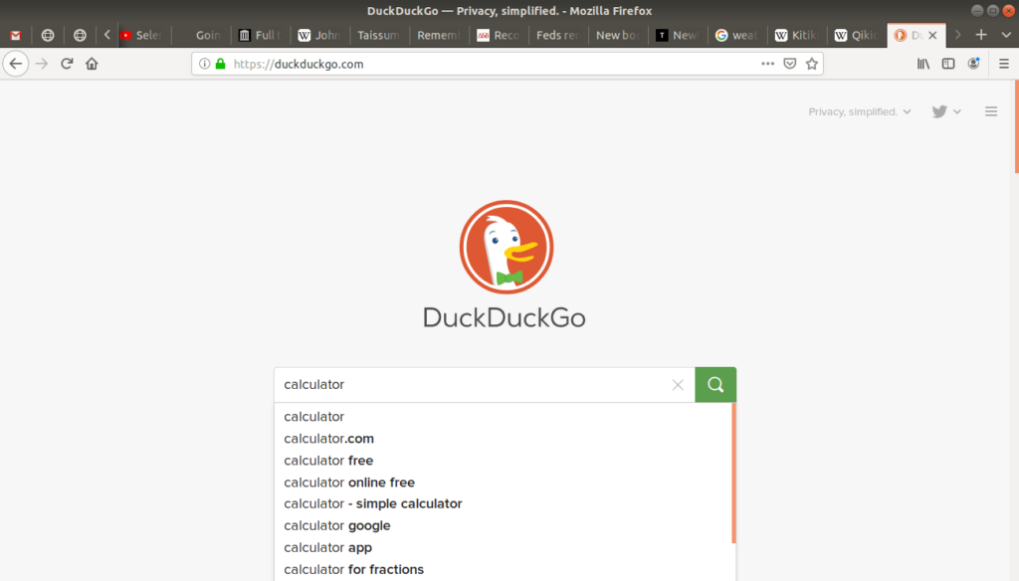Switch to the Wikipedia 'John' tab
The height and width of the screenshot is (581, 1019).
(x=320, y=35)
